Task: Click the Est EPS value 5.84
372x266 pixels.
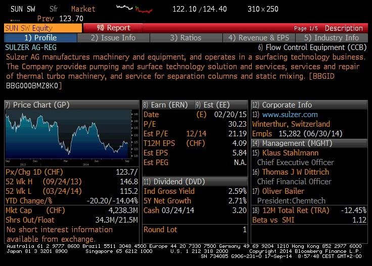Action: click(x=240, y=153)
